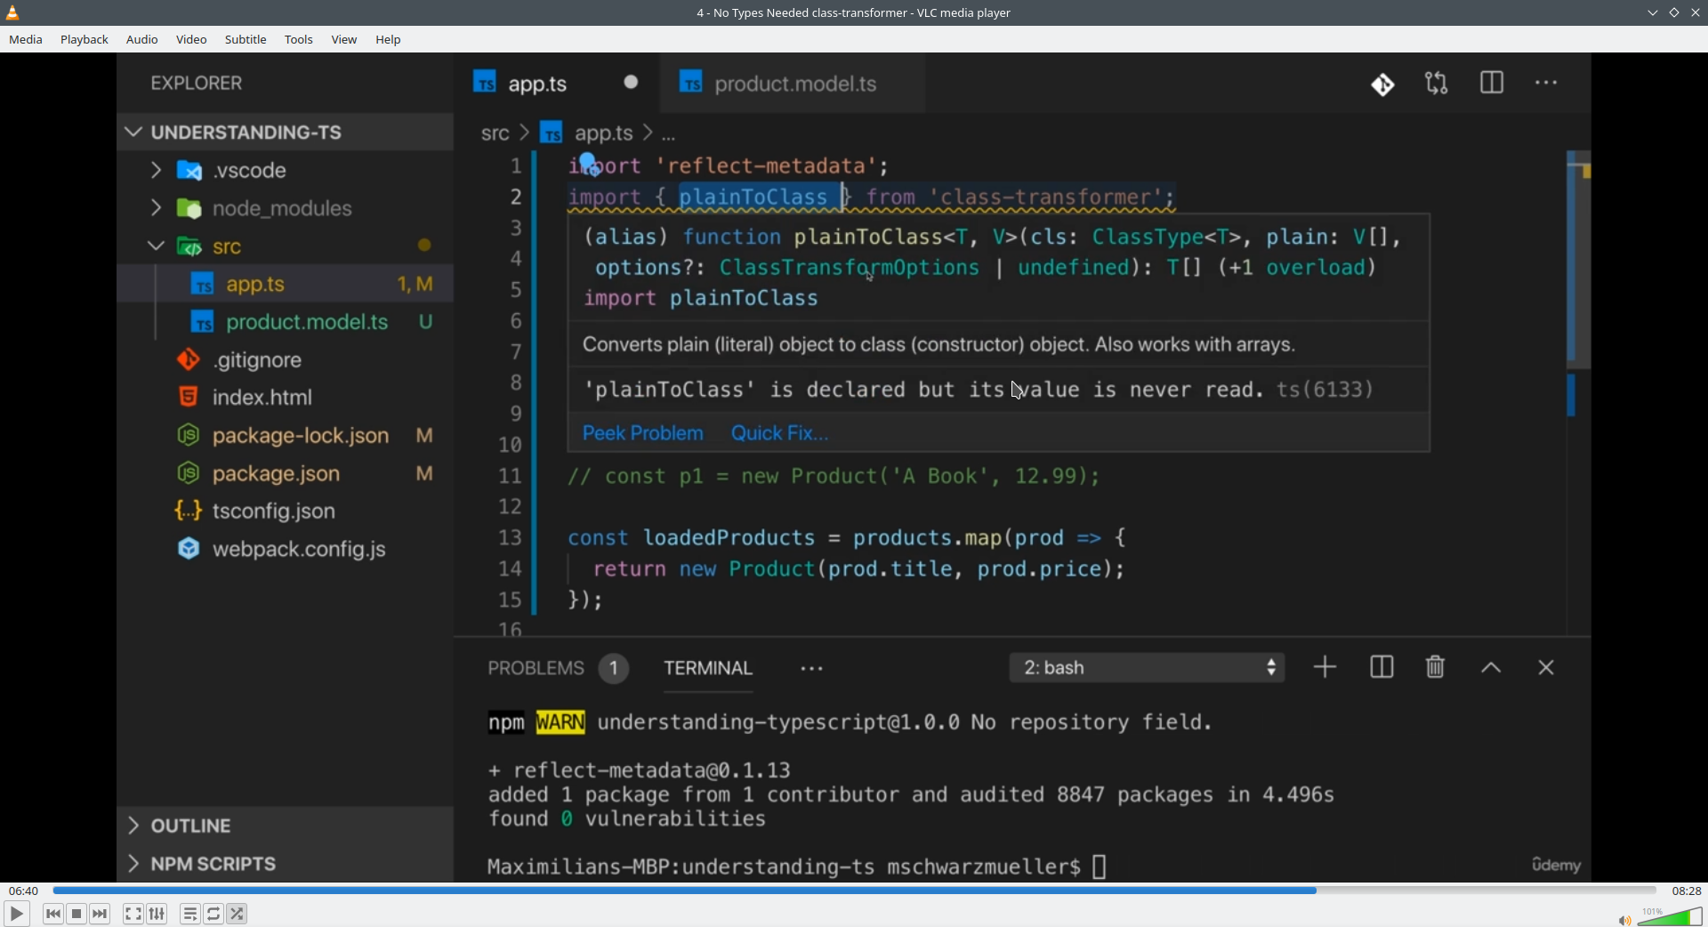Seek along the video progress bar
Viewport: 1708px width, 927px height.
pyautogui.click(x=854, y=891)
